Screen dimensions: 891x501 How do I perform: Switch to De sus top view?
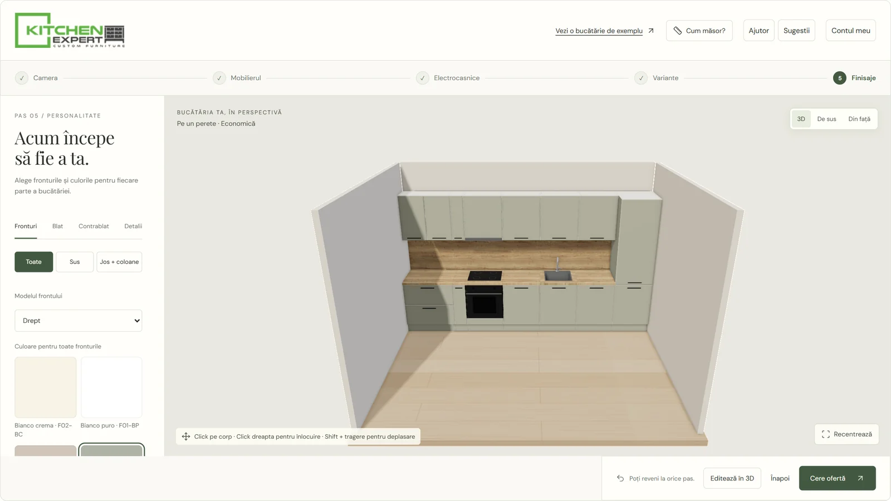click(x=826, y=119)
